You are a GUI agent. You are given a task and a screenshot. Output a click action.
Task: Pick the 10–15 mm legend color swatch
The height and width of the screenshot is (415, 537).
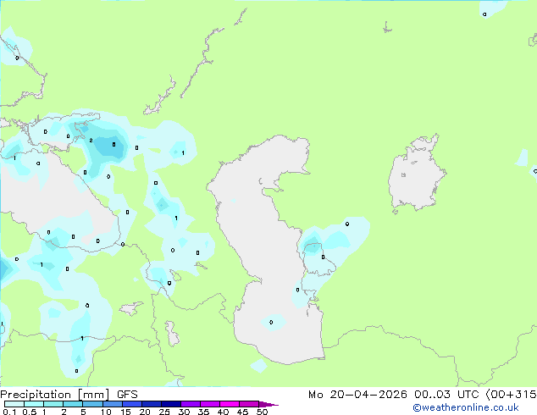click(113, 404)
